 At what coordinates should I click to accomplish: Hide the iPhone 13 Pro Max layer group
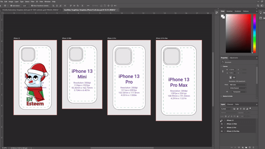click(222, 131)
